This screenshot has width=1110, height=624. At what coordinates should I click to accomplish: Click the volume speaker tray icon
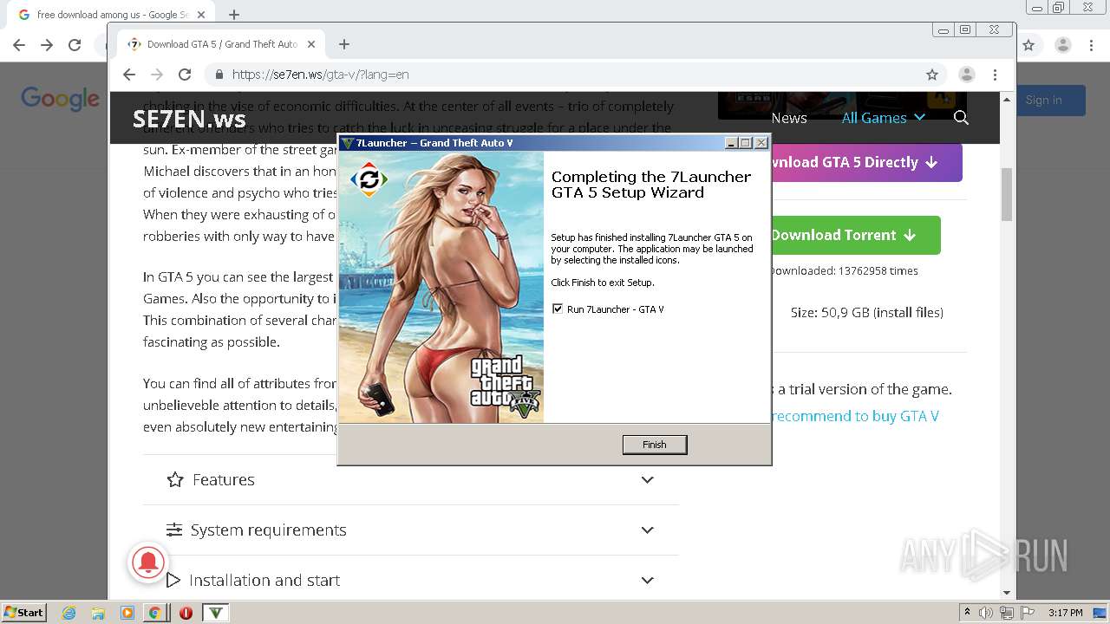click(x=986, y=613)
